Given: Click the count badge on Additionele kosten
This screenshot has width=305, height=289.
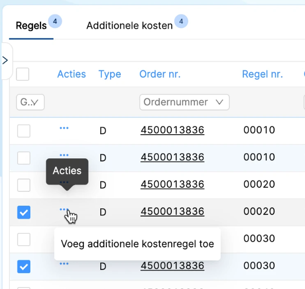Looking at the screenshot, I should (x=181, y=21).
